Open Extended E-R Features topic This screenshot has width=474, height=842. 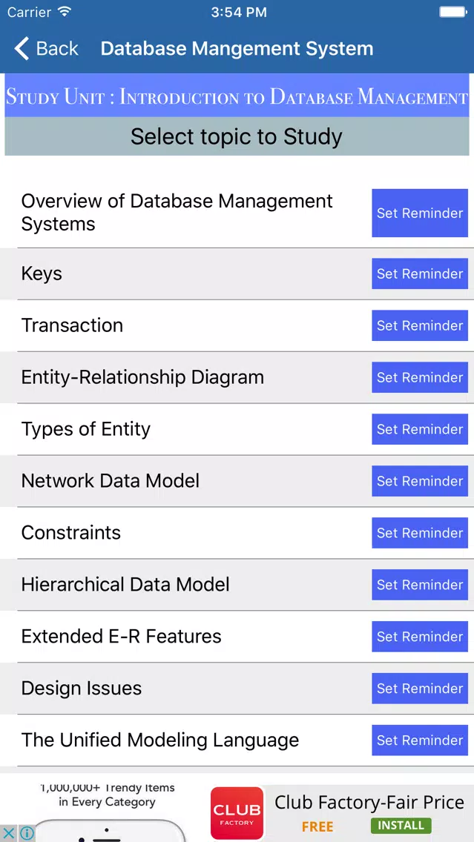point(122,637)
